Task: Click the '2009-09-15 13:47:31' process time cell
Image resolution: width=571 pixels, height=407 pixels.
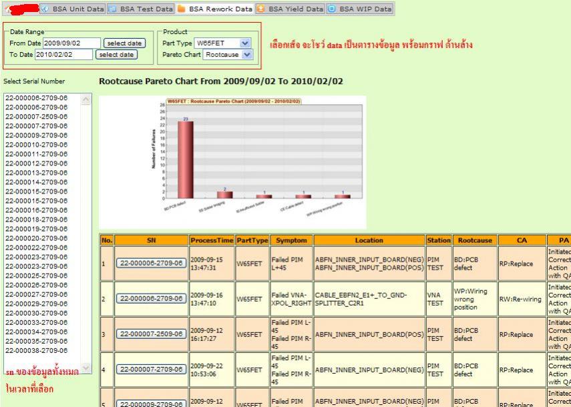Action: 212,264
